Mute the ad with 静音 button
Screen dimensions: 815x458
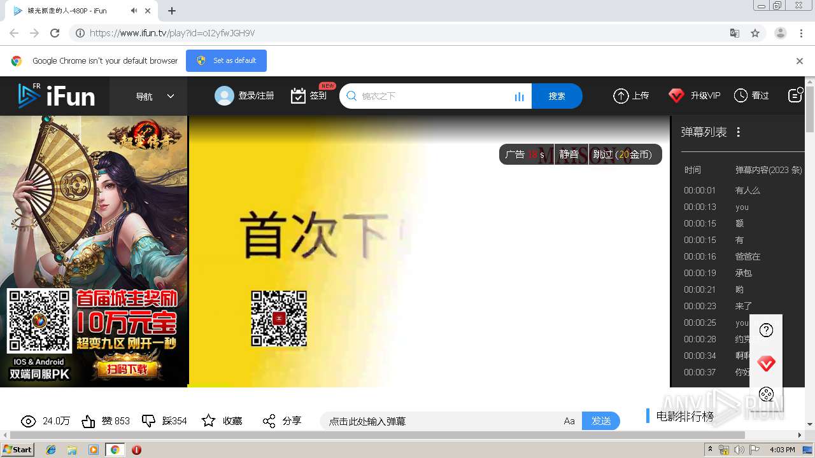click(x=569, y=155)
